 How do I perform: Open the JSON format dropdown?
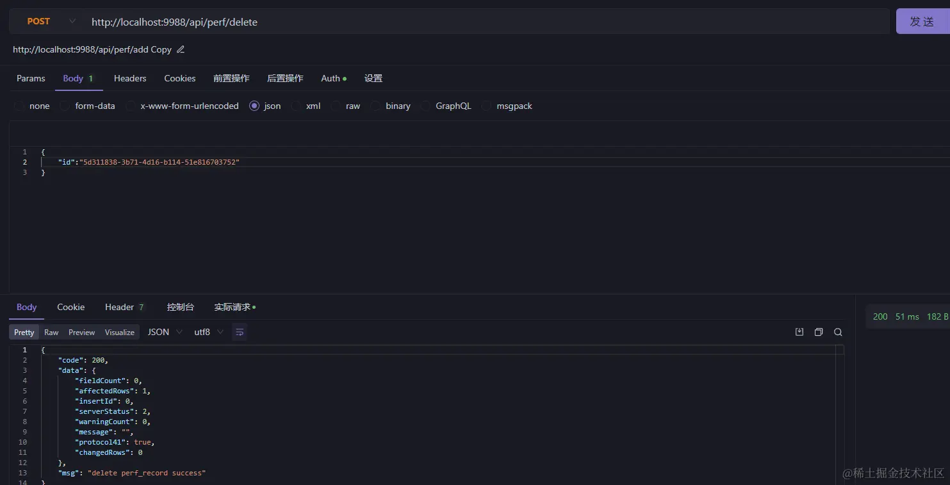pos(165,332)
